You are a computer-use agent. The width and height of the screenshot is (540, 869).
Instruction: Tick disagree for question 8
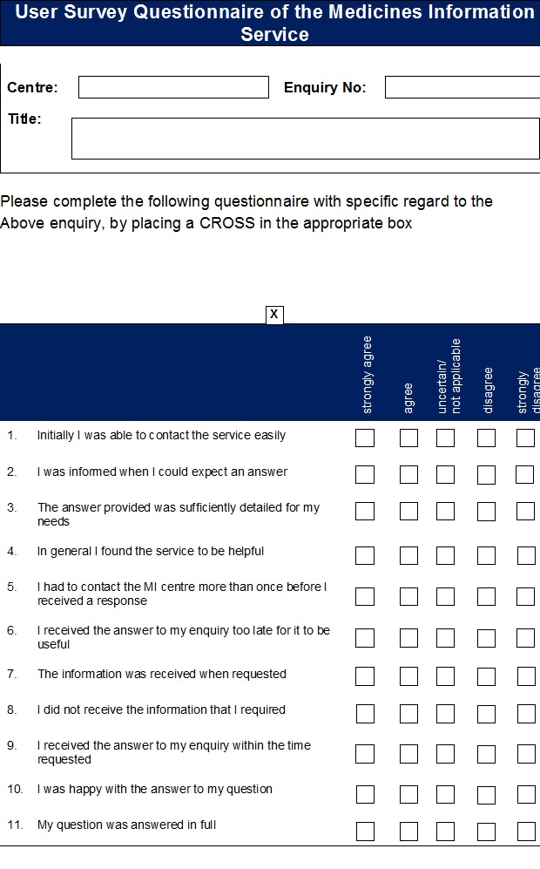pyautogui.click(x=486, y=714)
